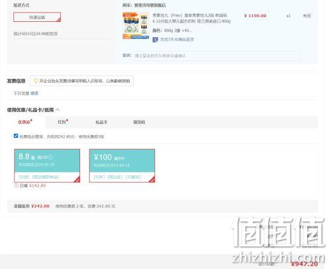Open the Friso milk powder product thumbnail
The width and height of the screenshot is (331, 269).
[136, 26]
